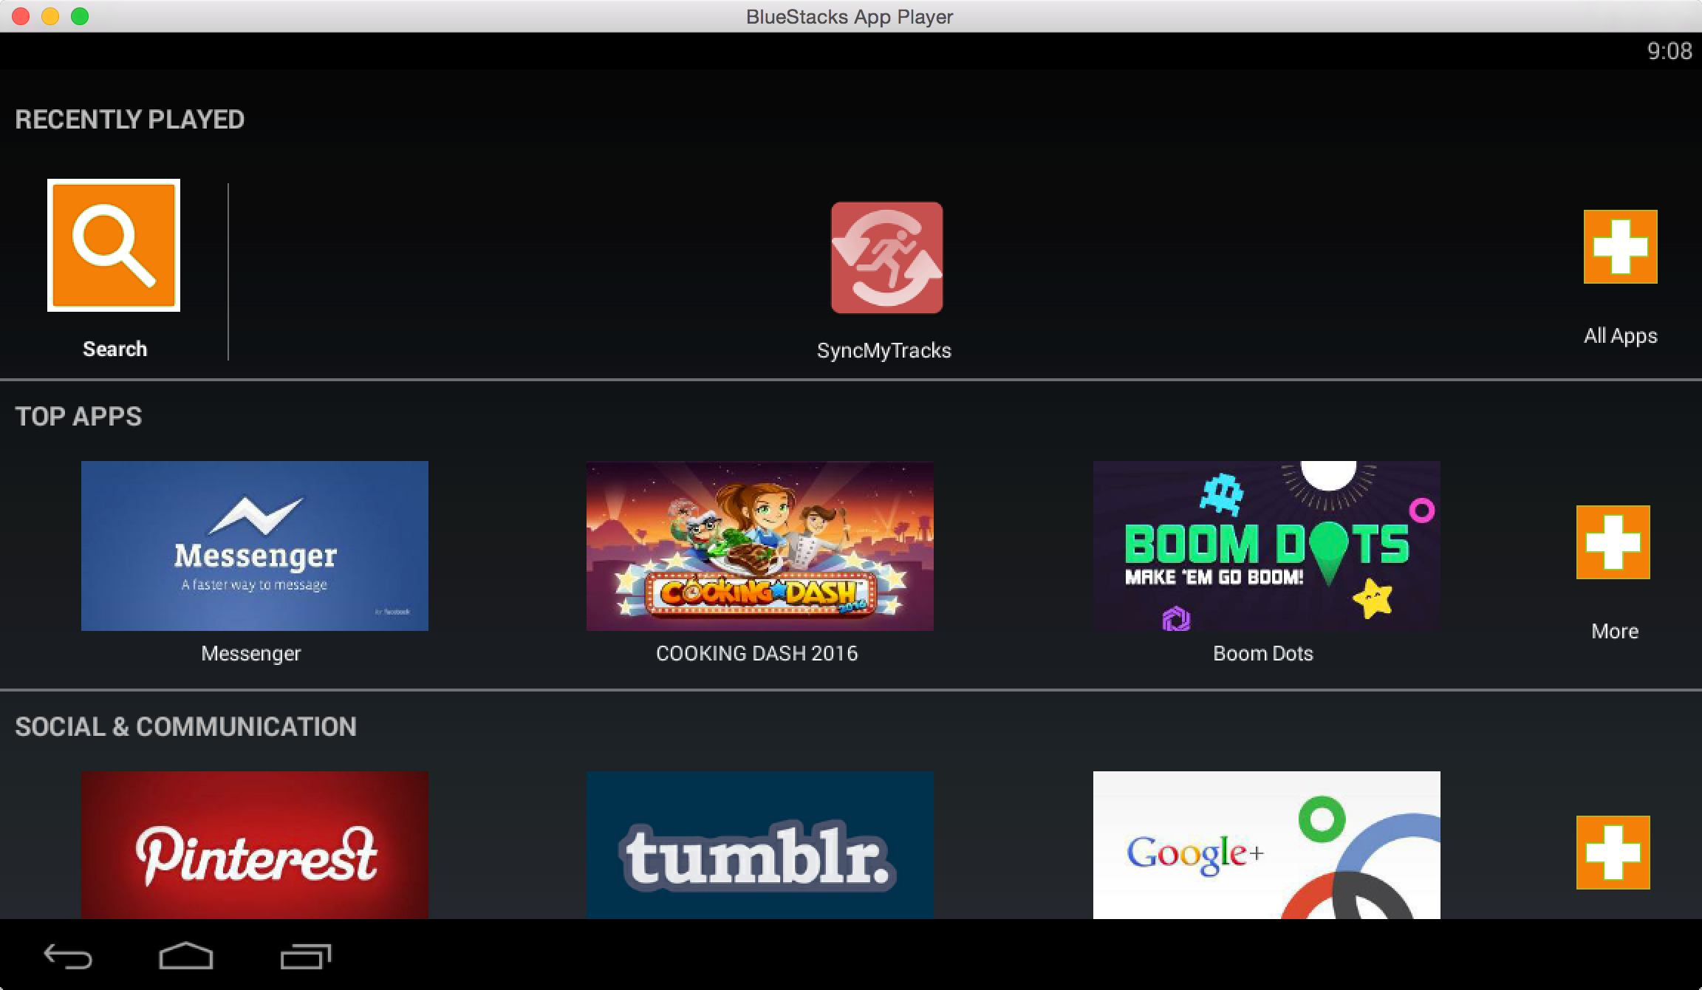Tap the recent apps icon
1702x990 pixels.
(306, 956)
